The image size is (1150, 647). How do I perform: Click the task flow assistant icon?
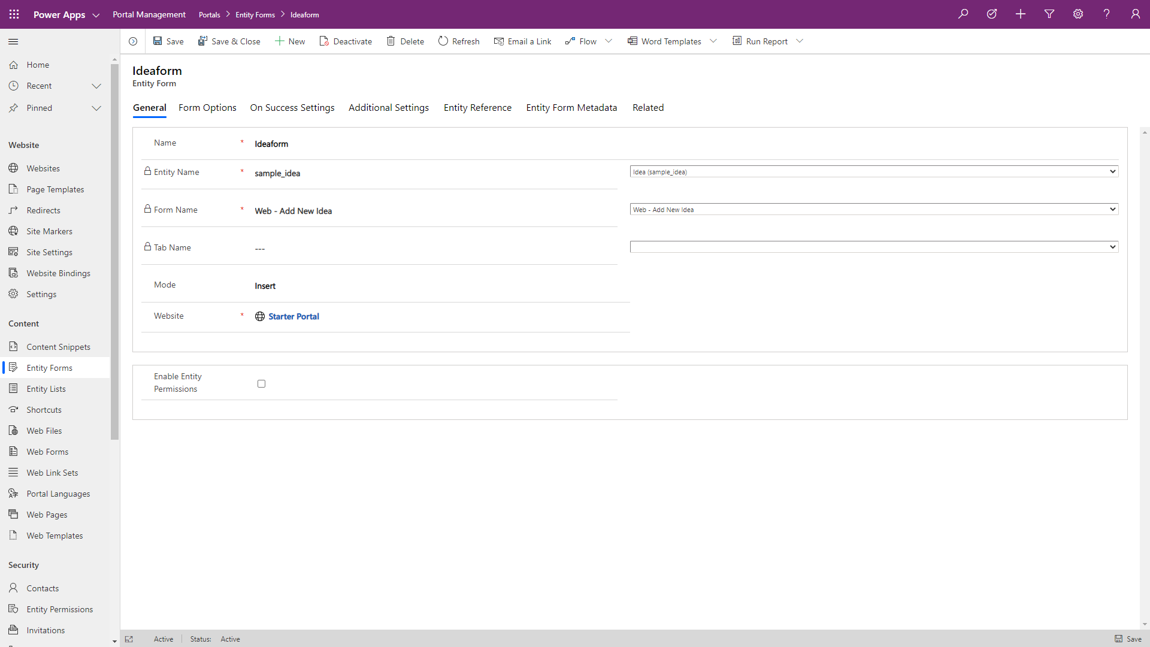pos(992,14)
